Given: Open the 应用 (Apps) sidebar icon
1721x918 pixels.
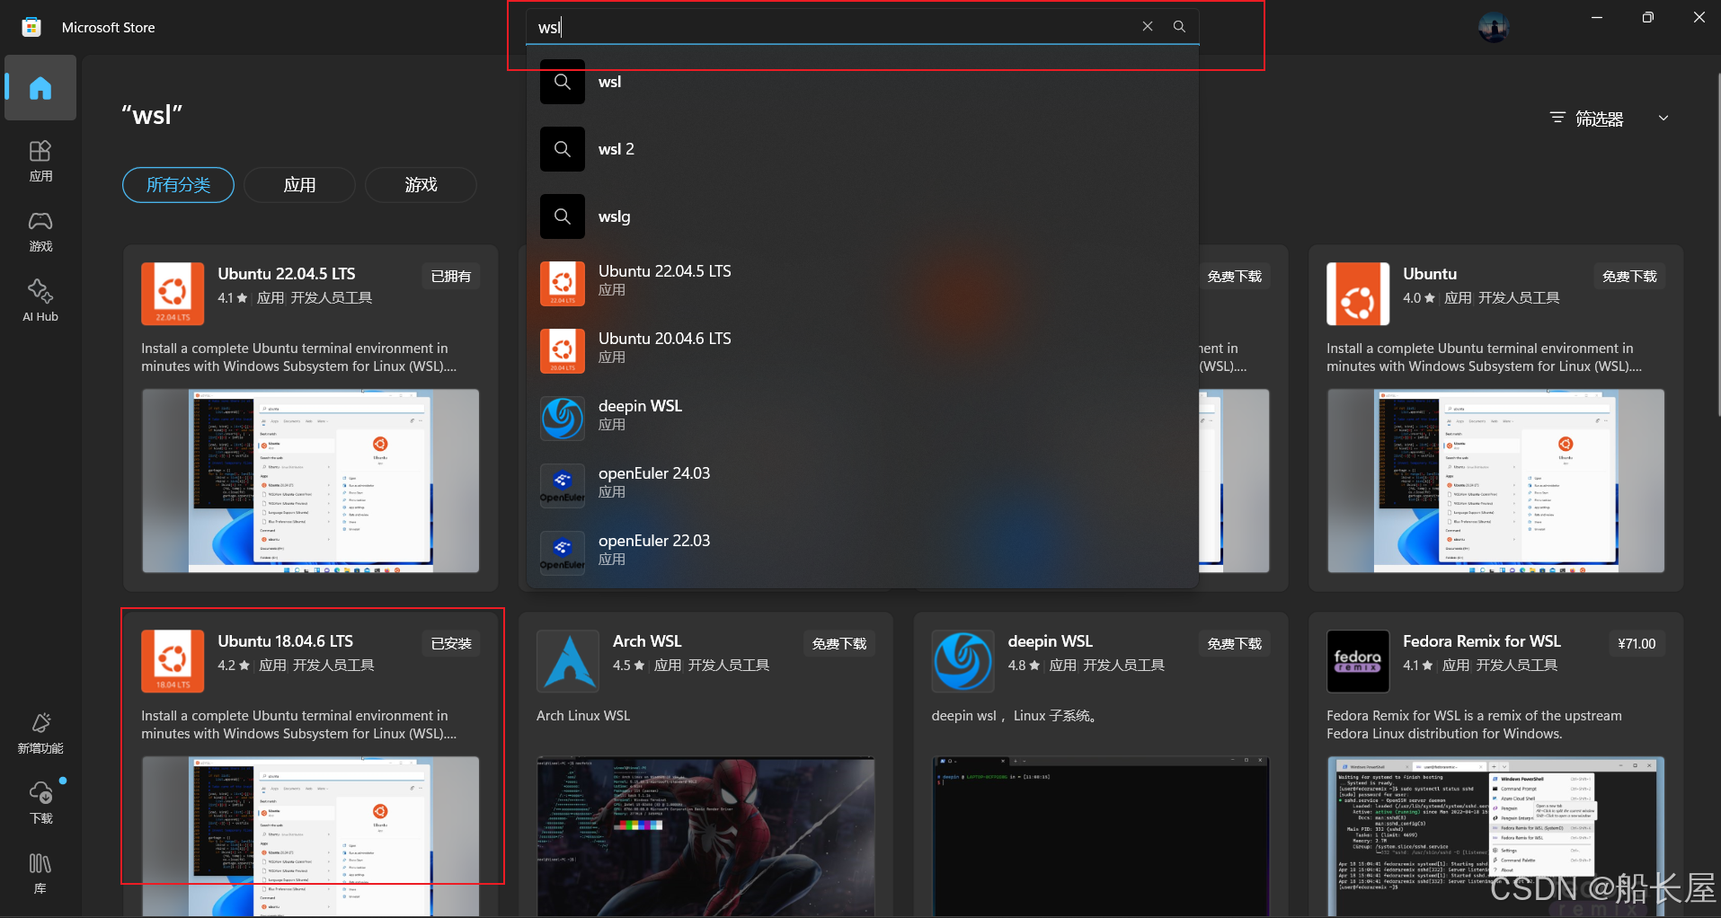Looking at the screenshot, I should (x=40, y=162).
